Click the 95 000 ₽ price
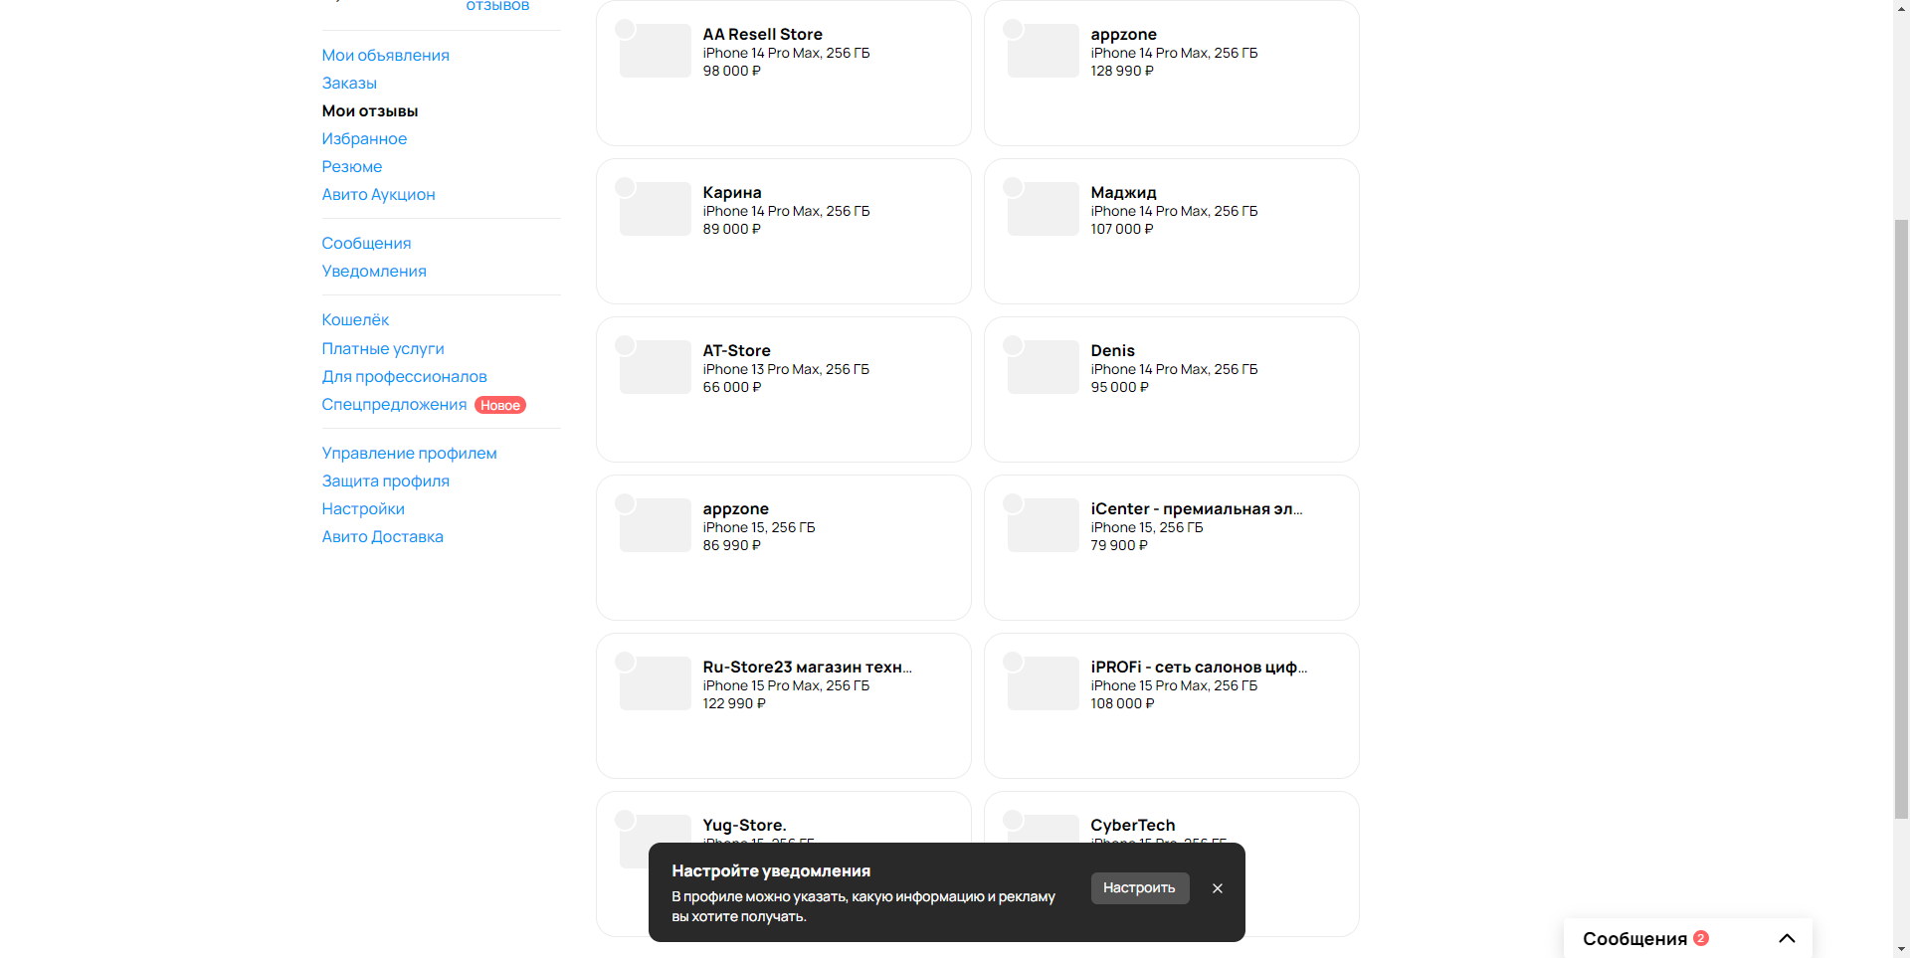The width and height of the screenshot is (1910, 958). click(1120, 387)
